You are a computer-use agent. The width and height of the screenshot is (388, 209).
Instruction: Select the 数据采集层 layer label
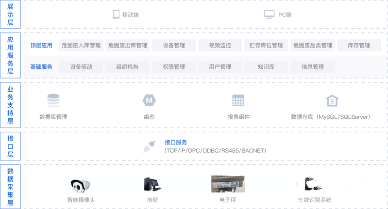tap(10, 187)
